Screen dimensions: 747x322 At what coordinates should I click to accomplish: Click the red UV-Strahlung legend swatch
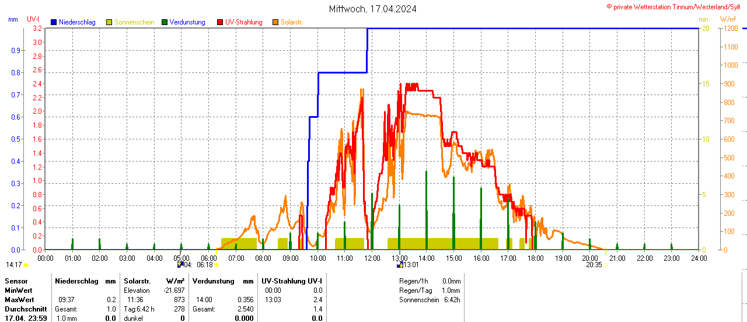coord(220,22)
